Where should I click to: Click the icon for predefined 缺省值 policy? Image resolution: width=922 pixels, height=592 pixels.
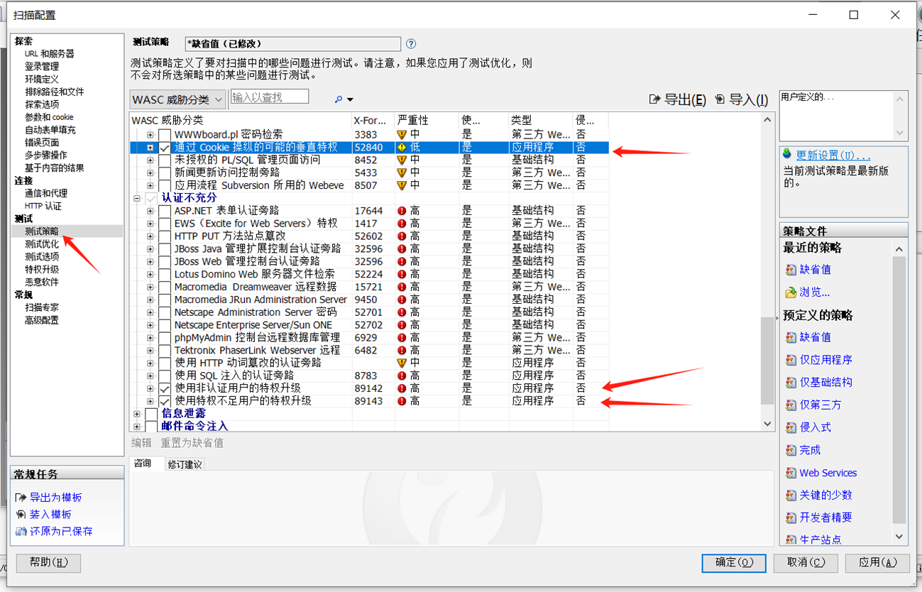coord(791,338)
